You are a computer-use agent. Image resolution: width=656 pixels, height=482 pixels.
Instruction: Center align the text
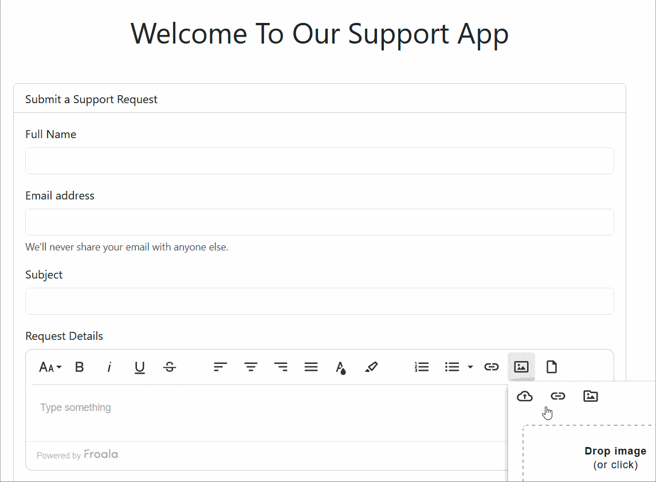(x=250, y=367)
